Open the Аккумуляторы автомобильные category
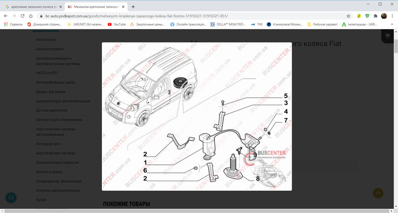398x213 pixels. click(63, 101)
